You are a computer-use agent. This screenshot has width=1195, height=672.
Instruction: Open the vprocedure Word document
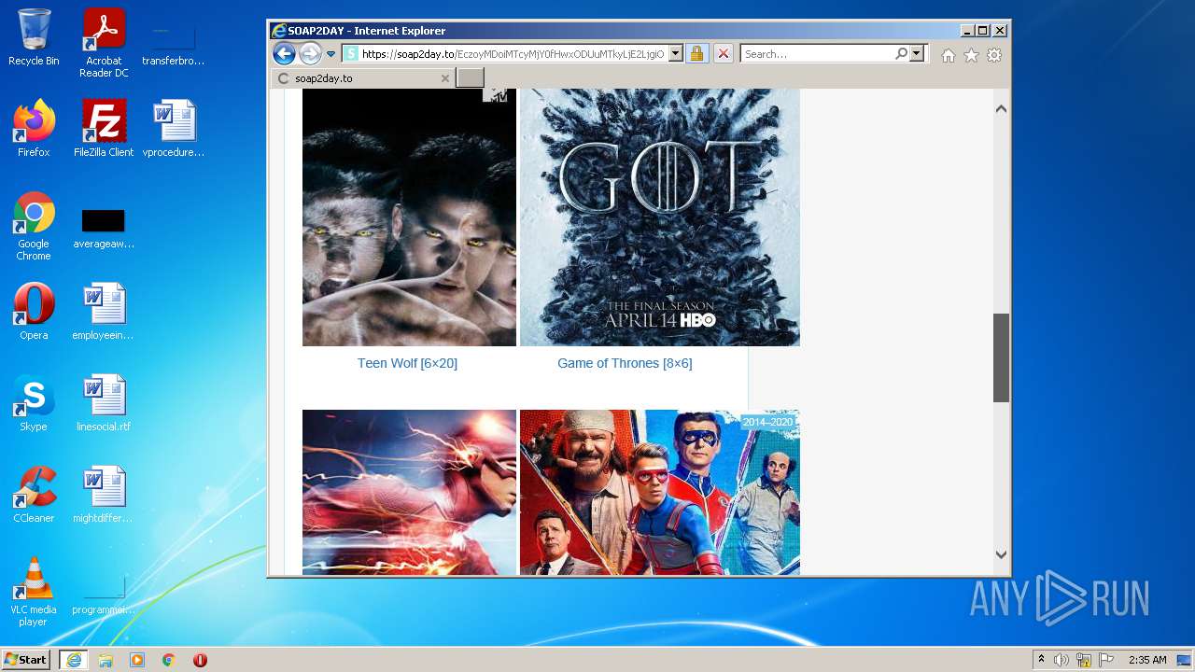tap(174, 129)
